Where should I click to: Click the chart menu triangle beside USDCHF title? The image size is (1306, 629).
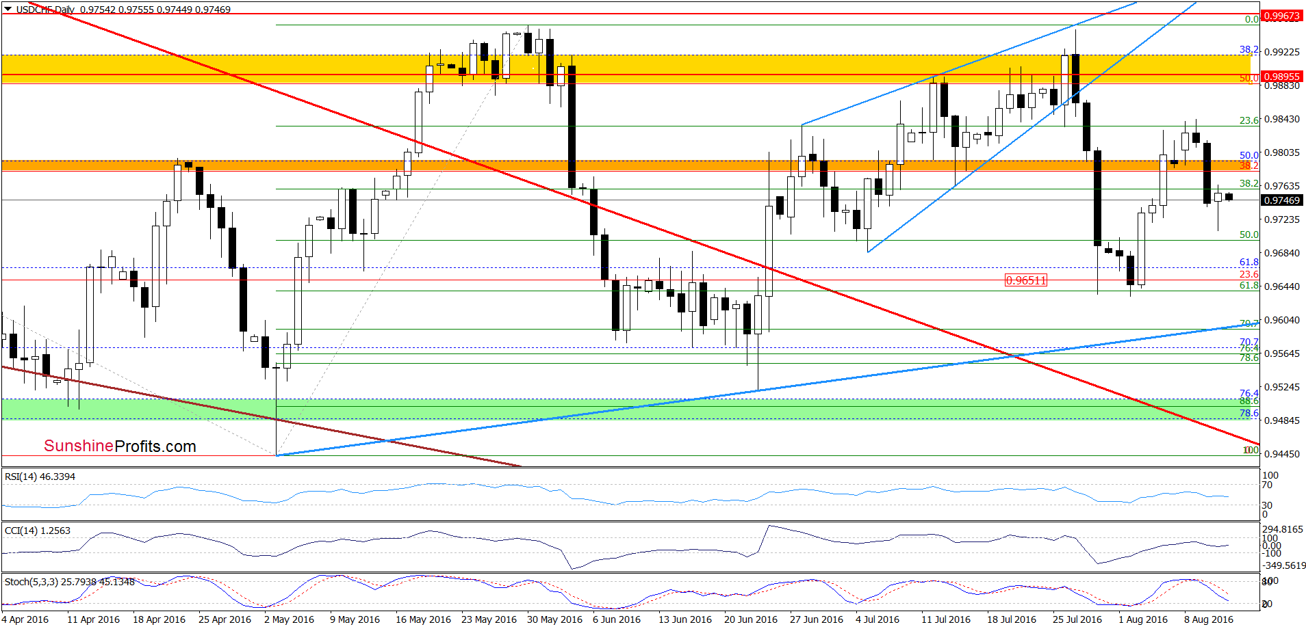pos(8,9)
